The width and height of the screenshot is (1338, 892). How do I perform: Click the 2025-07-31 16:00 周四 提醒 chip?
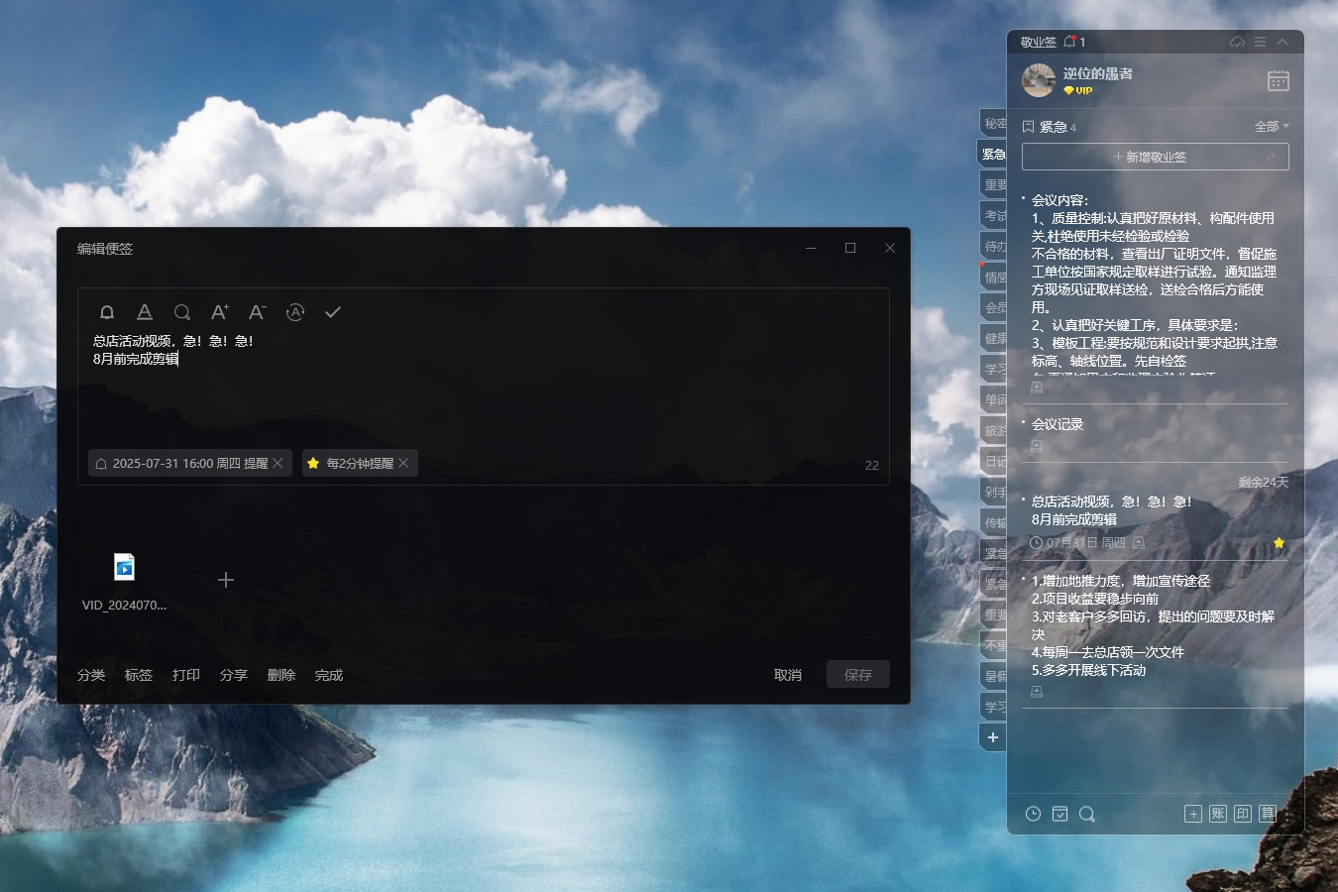point(190,463)
